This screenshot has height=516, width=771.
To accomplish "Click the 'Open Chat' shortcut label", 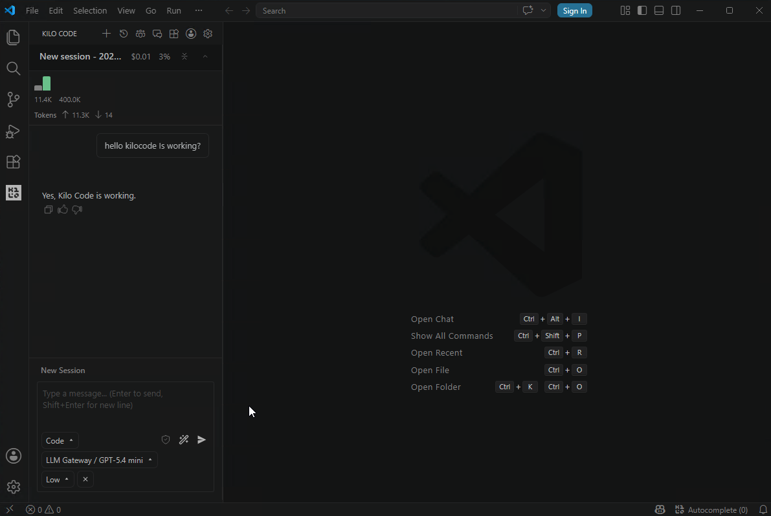I will click(432, 319).
